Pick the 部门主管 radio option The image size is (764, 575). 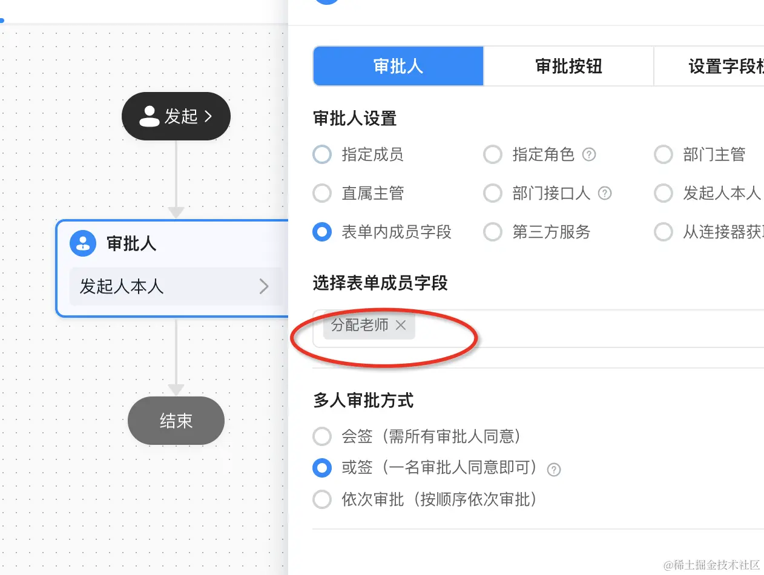[664, 155]
